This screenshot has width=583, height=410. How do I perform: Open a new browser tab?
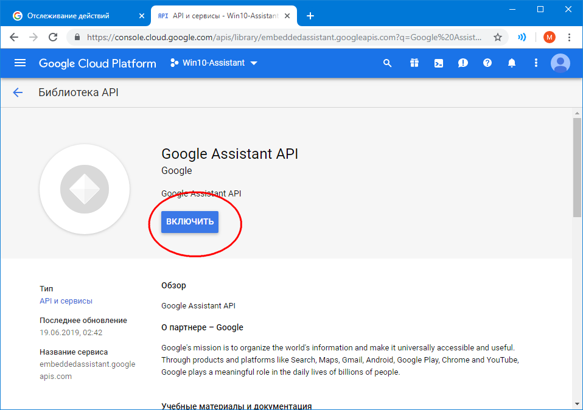(x=310, y=16)
